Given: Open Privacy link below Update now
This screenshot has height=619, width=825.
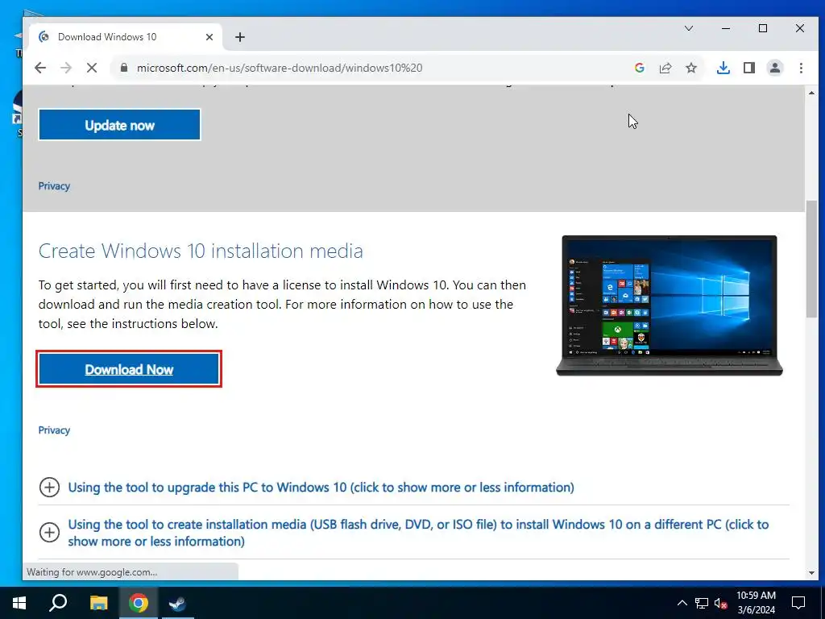Looking at the screenshot, I should click(54, 186).
